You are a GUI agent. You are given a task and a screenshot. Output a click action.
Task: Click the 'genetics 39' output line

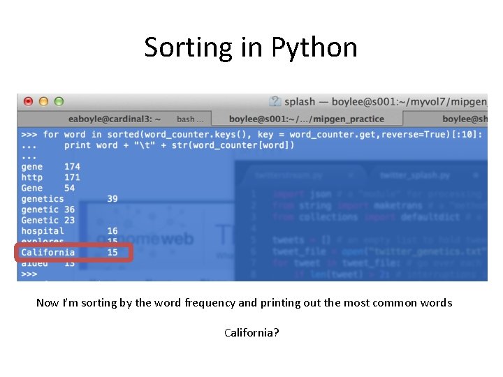[70, 199]
